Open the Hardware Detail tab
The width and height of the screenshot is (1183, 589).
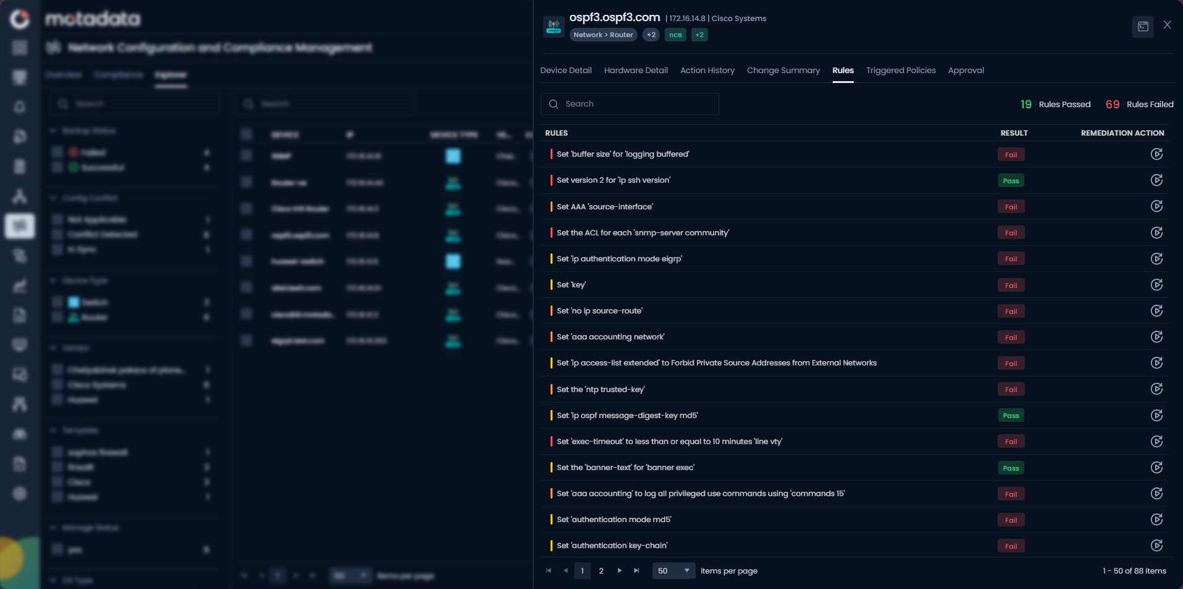636,70
